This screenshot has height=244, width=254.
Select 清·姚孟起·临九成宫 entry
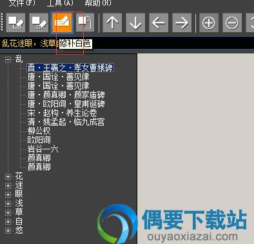coord(66,122)
